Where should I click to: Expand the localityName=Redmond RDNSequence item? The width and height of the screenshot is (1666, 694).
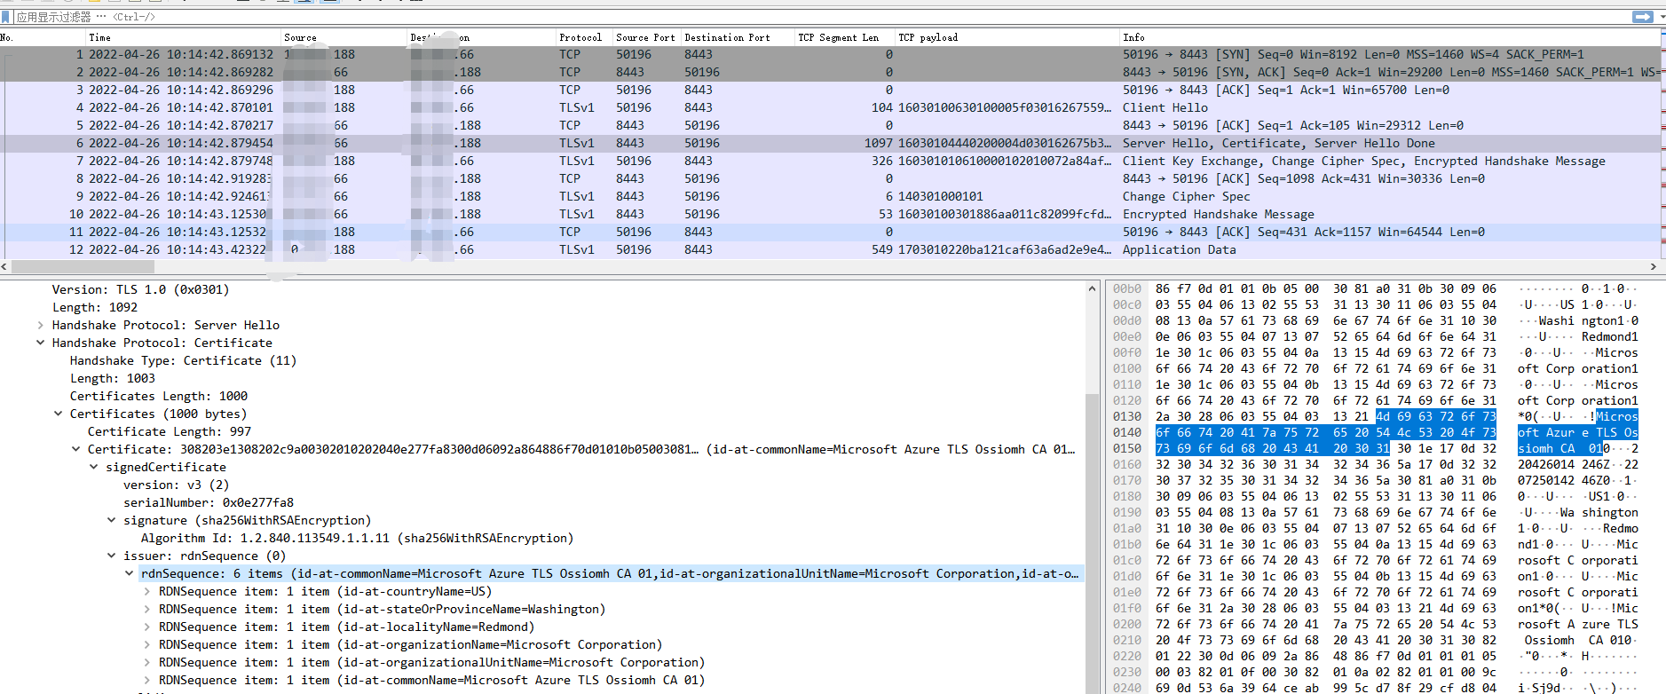tap(147, 627)
